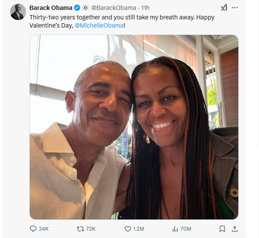Click the share upload arrow icon
259x238 pixels.
pyautogui.click(x=235, y=229)
